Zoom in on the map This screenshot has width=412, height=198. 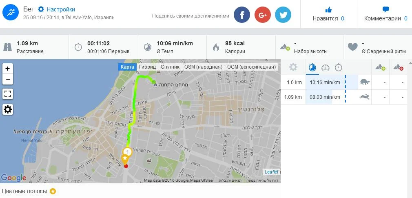[x=8, y=69]
